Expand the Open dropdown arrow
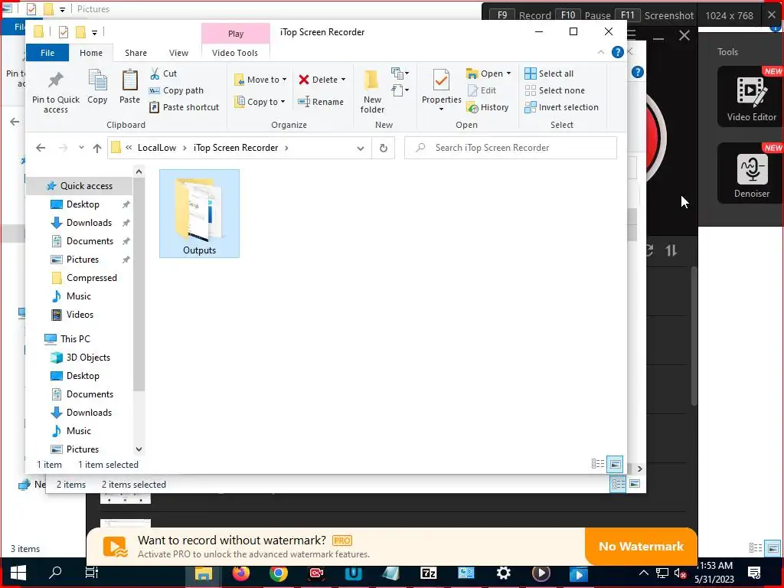The height and width of the screenshot is (588, 784). 508,73
